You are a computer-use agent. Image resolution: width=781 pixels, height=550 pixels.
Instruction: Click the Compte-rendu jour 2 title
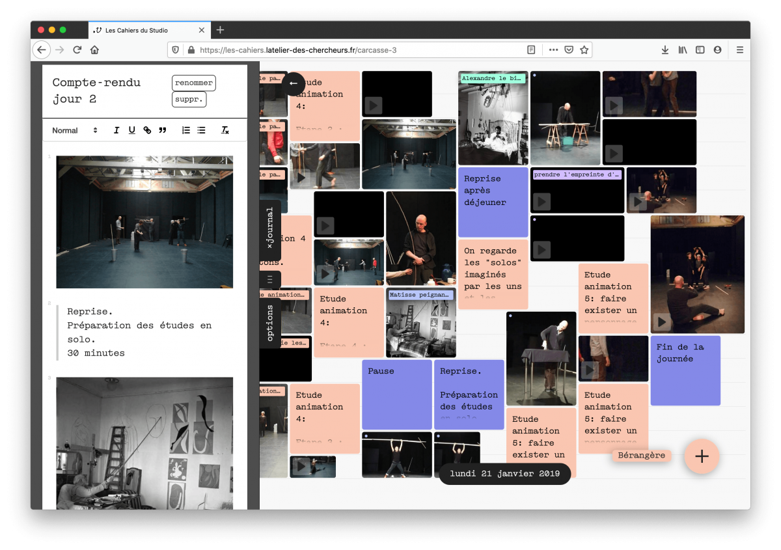pos(96,90)
